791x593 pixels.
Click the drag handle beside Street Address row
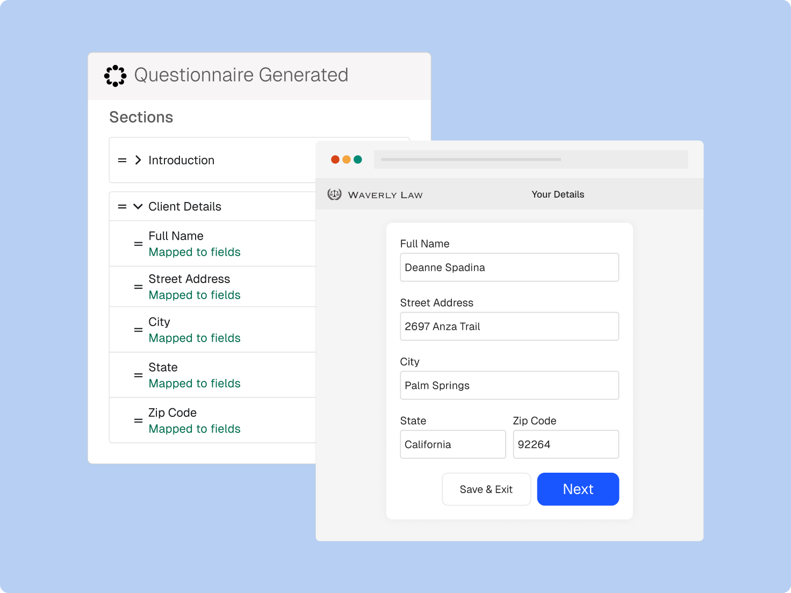click(138, 287)
